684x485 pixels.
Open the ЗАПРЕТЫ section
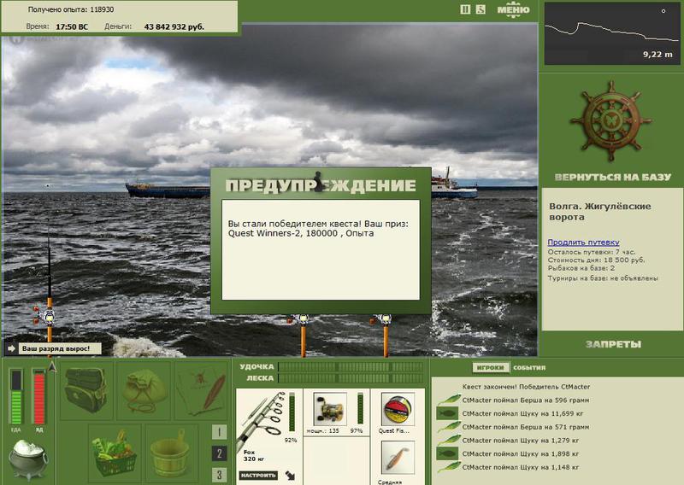tap(613, 344)
